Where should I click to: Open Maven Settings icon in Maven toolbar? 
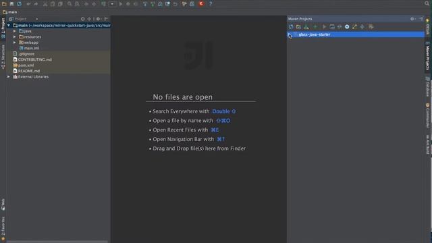(371, 27)
